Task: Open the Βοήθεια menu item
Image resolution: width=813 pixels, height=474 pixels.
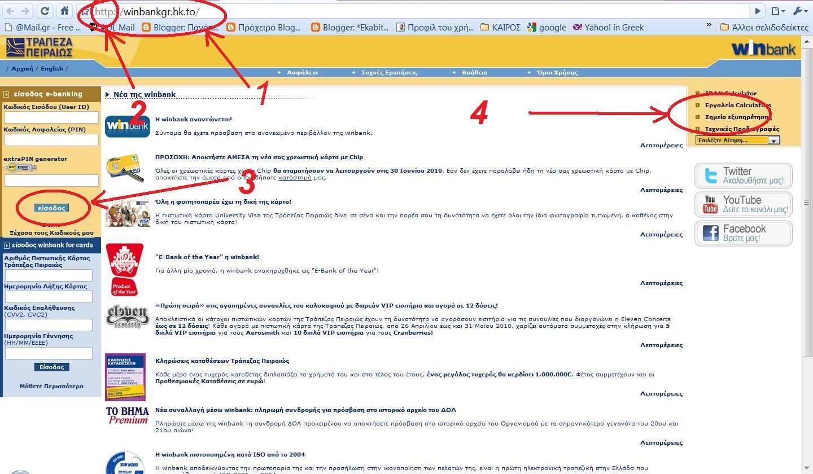Action: coord(474,72)
